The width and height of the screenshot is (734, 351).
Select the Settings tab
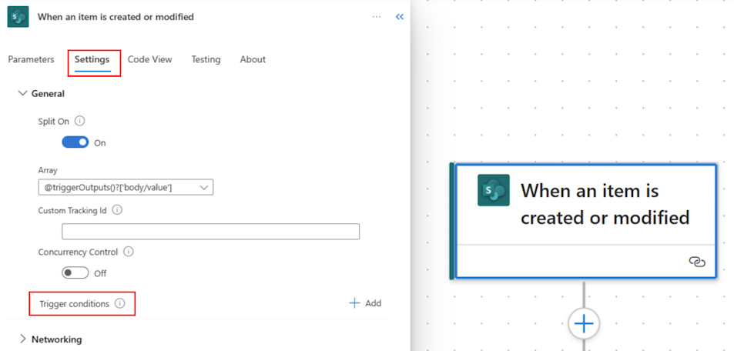92,59
